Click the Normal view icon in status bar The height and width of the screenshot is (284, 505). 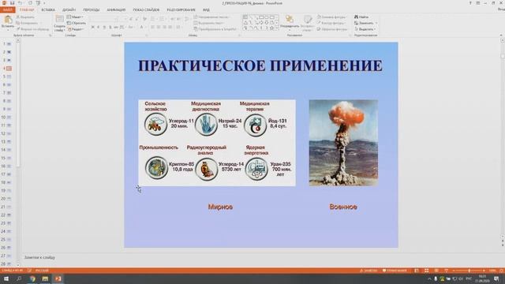(x=417, y=271)
